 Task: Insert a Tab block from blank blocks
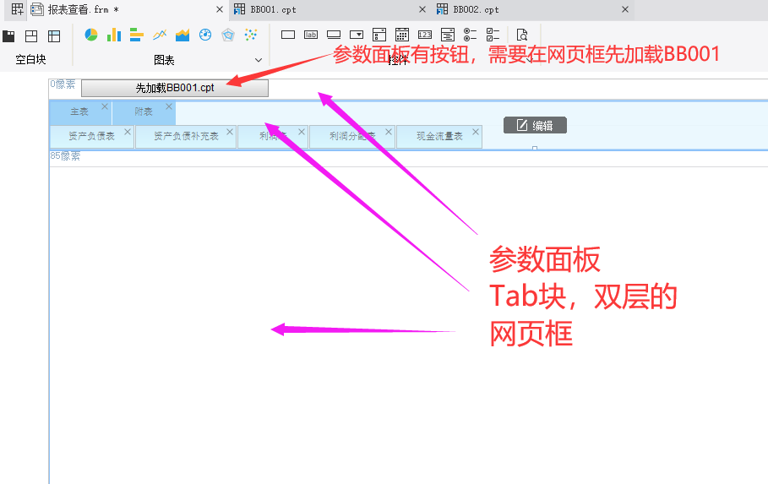pyautogui.click(x=8, y=35)
